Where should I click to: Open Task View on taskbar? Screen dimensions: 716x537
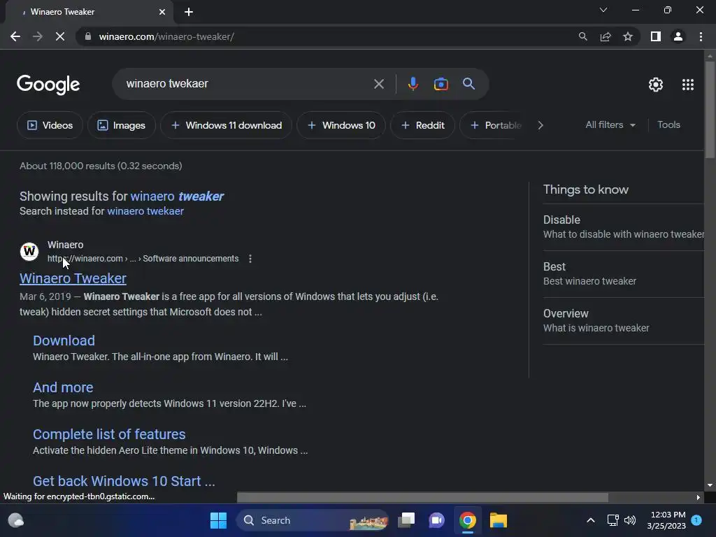pyautogui.click(x=406, y=520)
